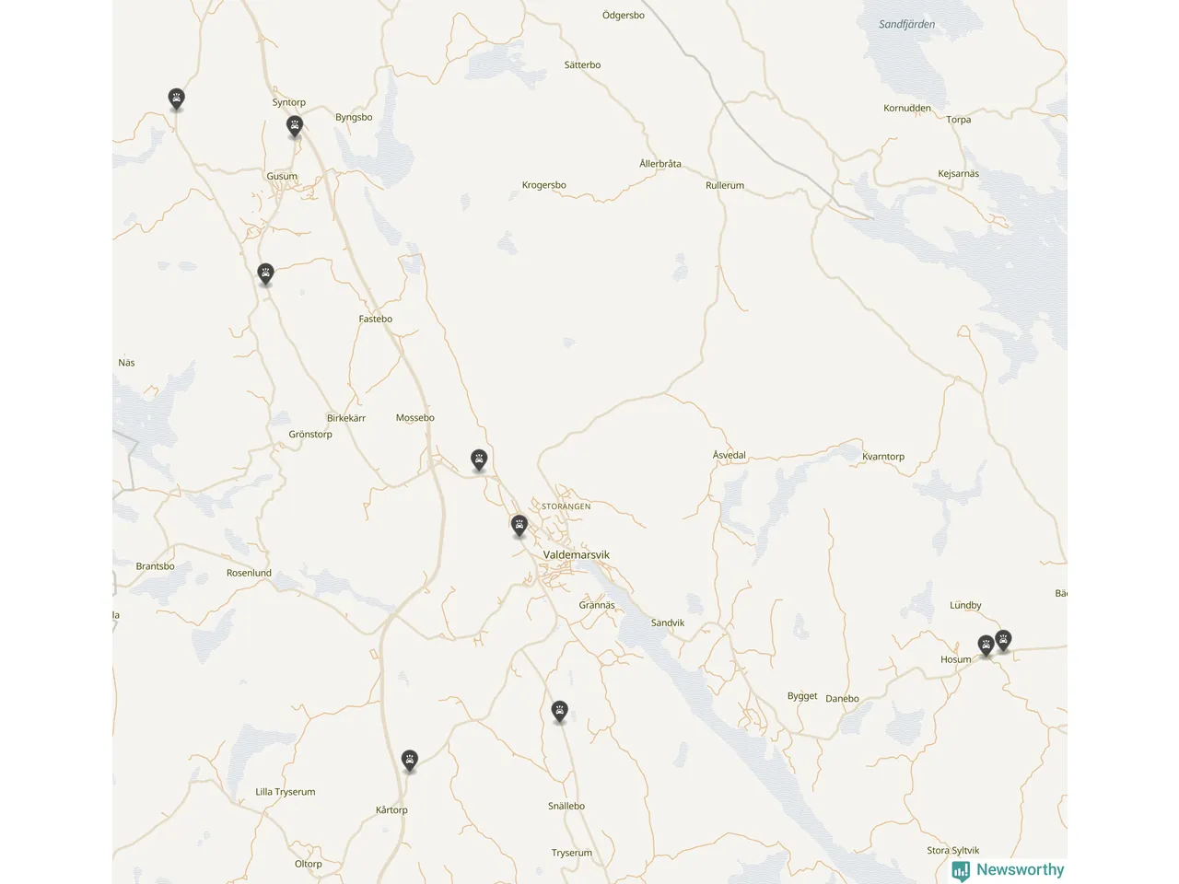Select the Stora Syltvik label
Image resolution: width=1179 pixels, height=884 pixels.
click(953, 851)
